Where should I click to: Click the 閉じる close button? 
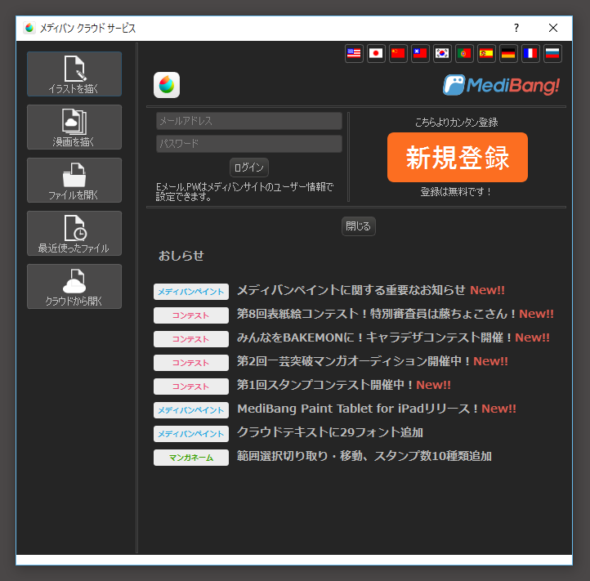coord(358,226)
